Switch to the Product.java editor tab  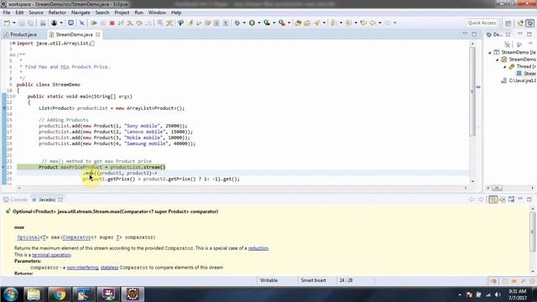(23, 34)
